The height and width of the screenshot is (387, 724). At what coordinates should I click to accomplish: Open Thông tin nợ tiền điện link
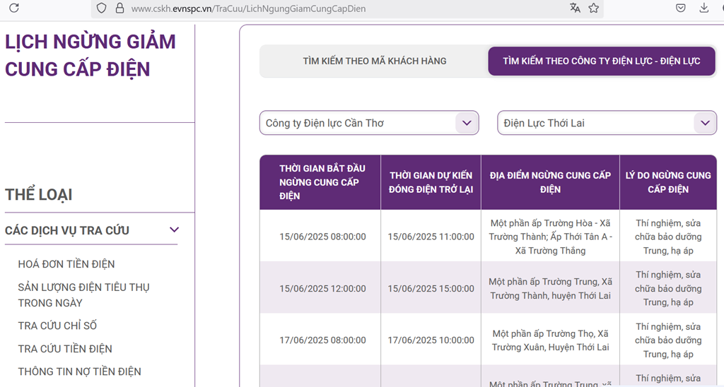(79, 371)
